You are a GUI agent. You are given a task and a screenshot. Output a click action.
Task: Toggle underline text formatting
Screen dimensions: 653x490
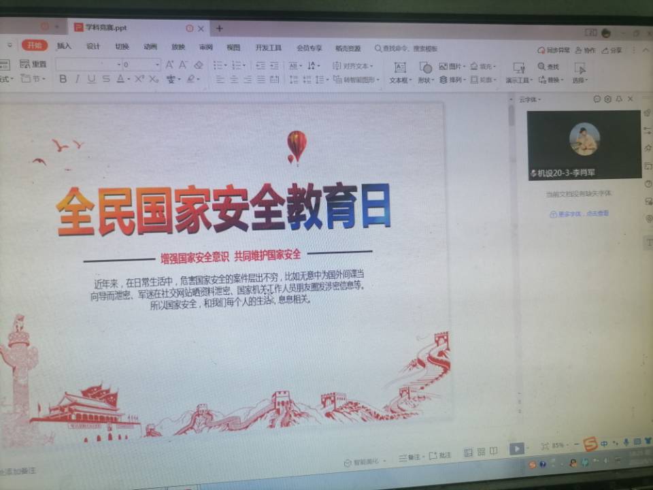[x=92, y=79]
